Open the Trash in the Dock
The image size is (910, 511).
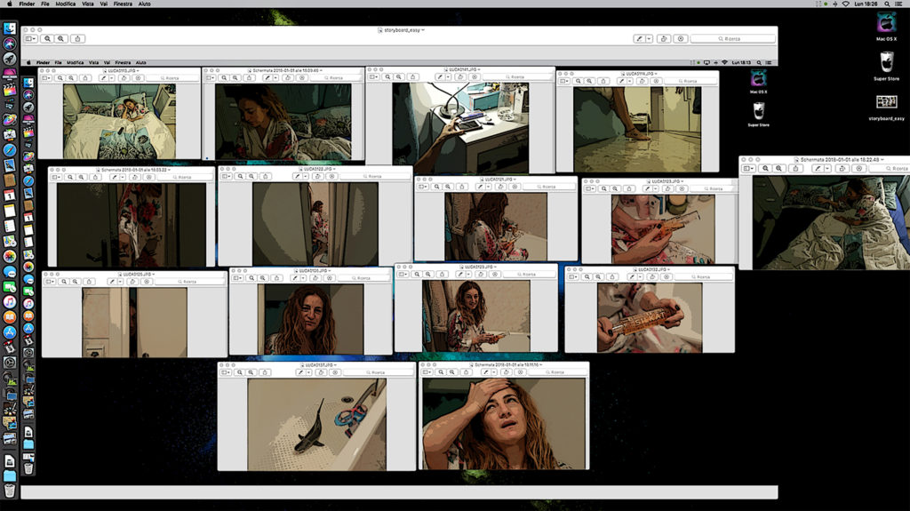9,489
